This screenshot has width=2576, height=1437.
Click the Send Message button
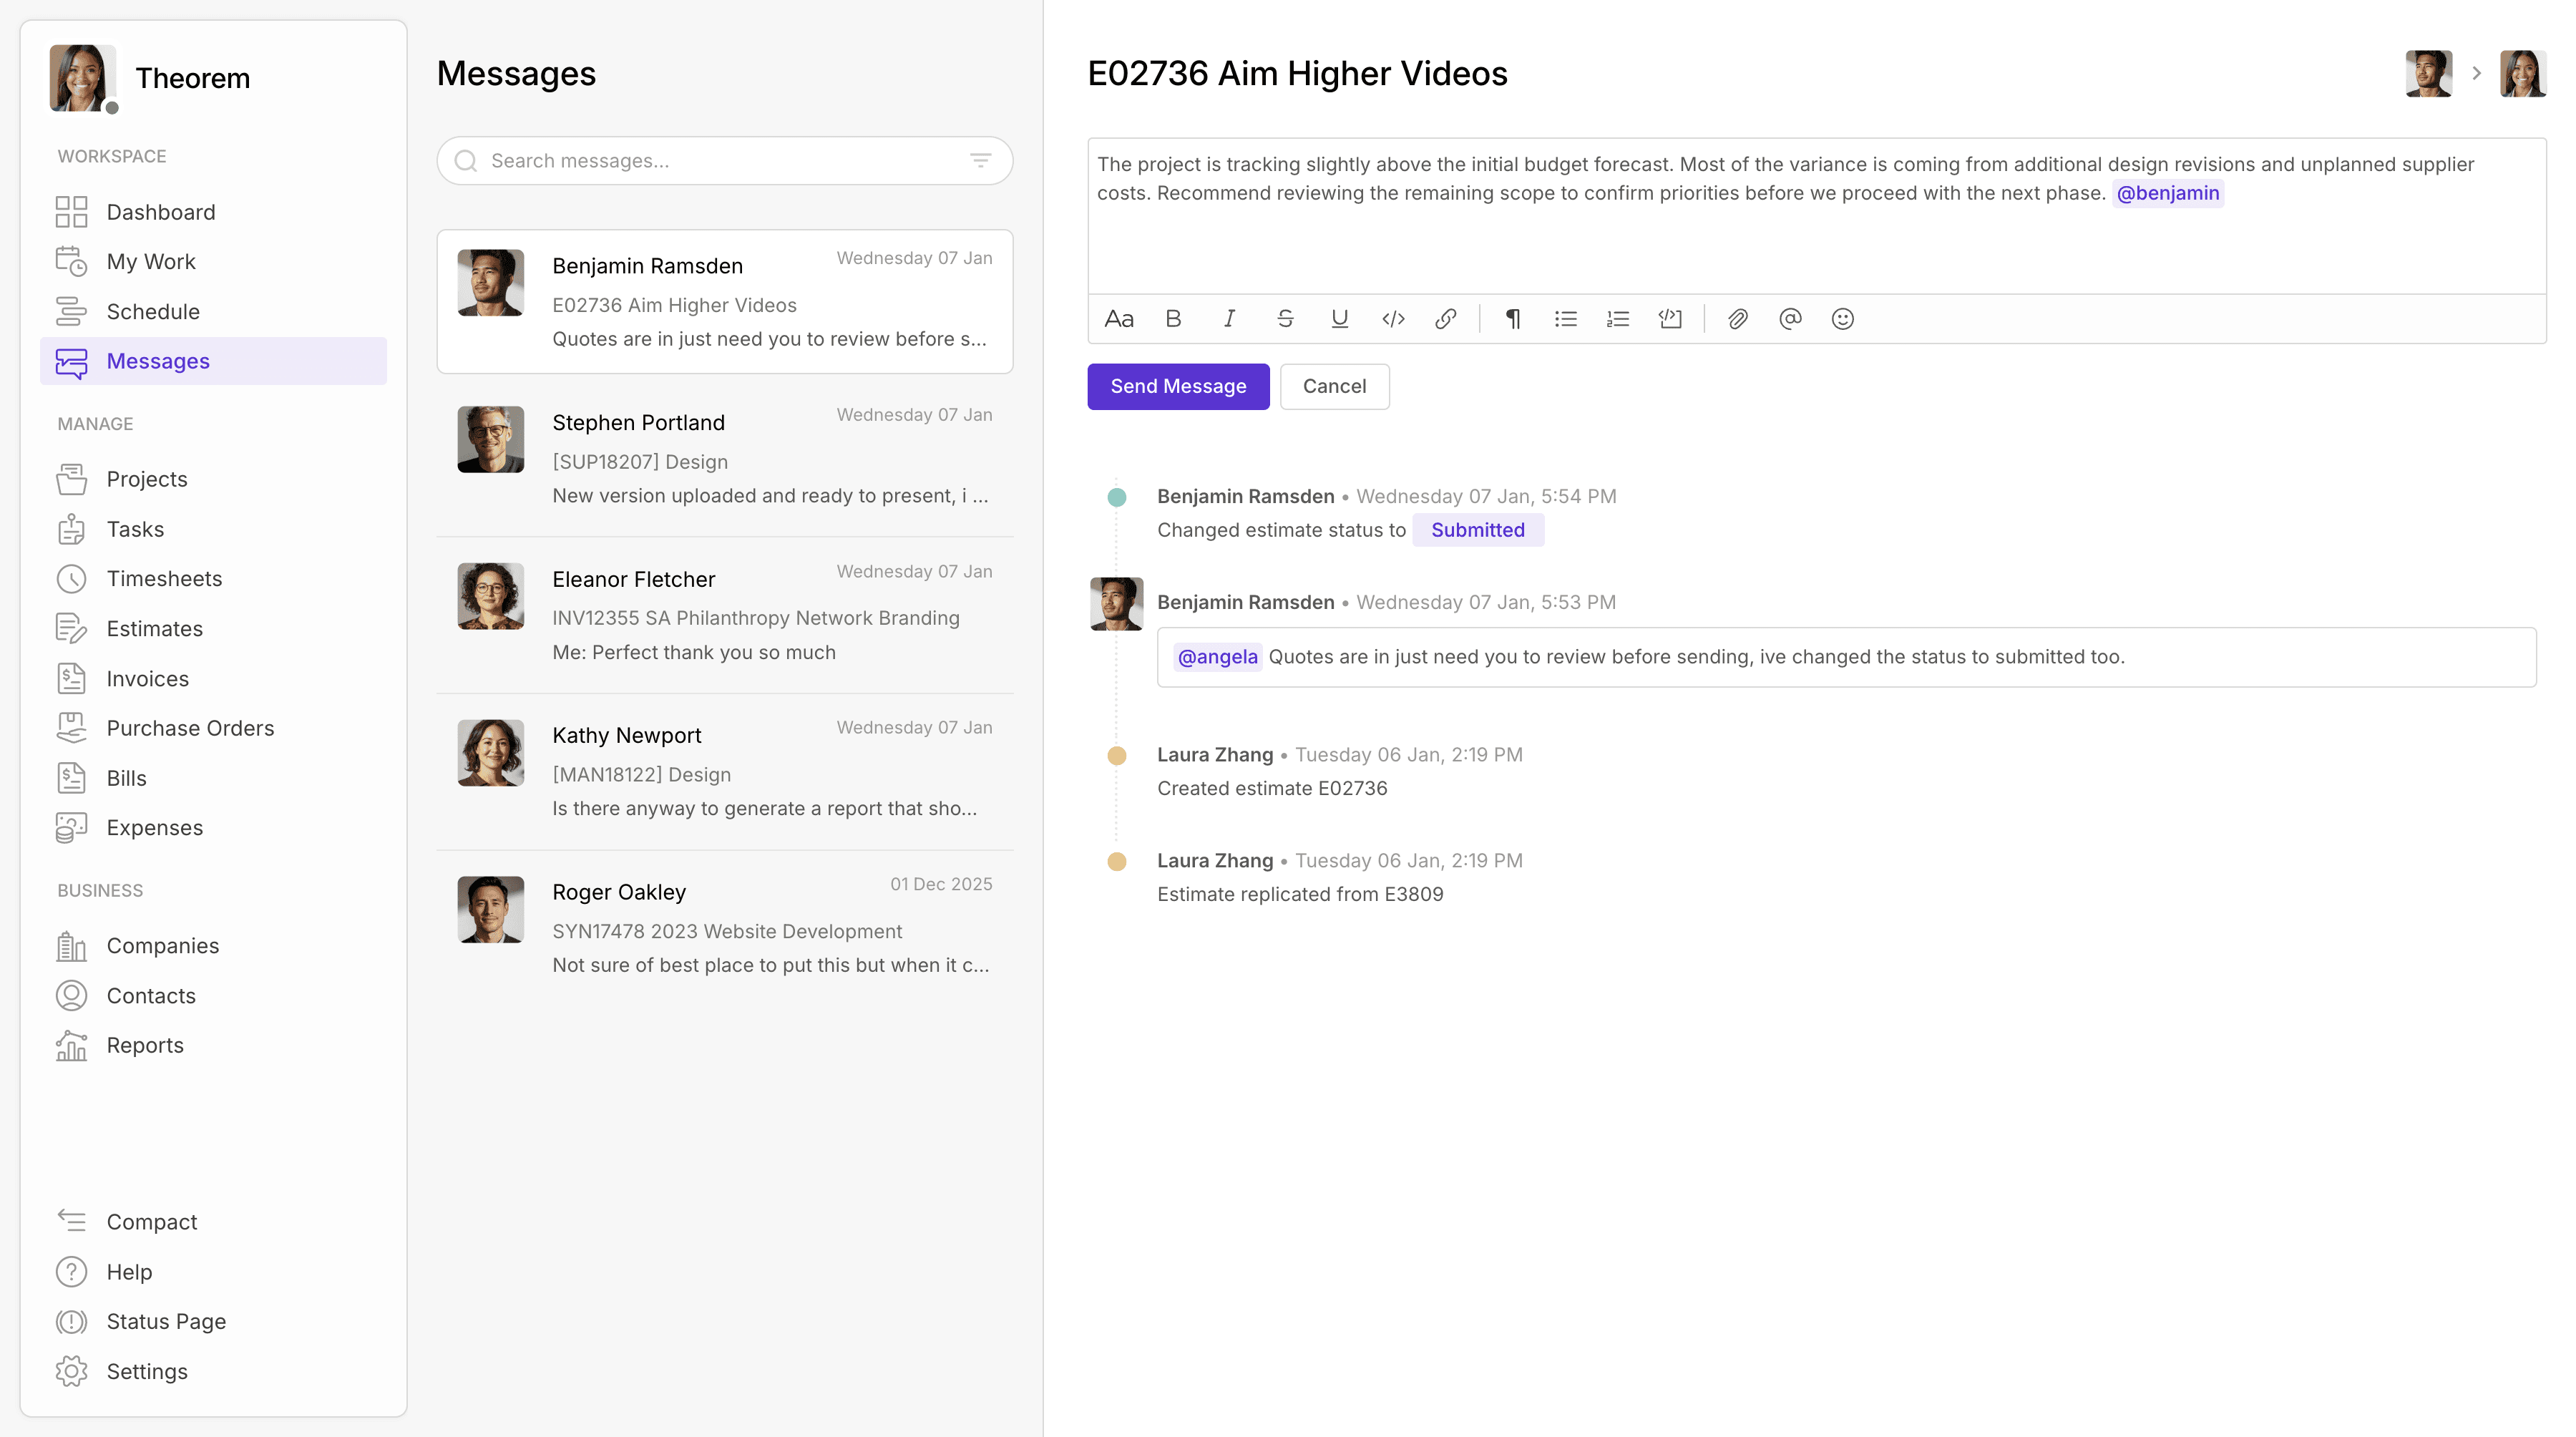pyautogui.click(x=1178, y=386)
